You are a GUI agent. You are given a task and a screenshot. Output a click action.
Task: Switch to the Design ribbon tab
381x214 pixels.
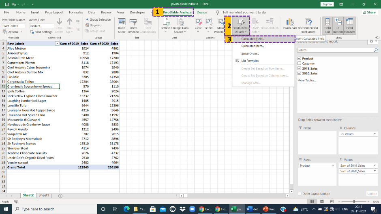point(202,13)
